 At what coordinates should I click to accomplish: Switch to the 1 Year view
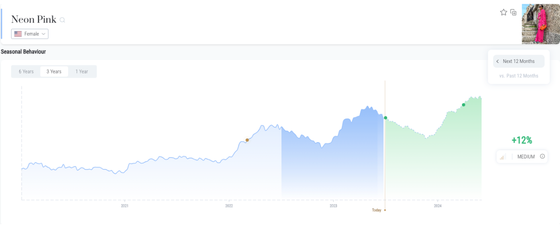(x=81, y=72)
